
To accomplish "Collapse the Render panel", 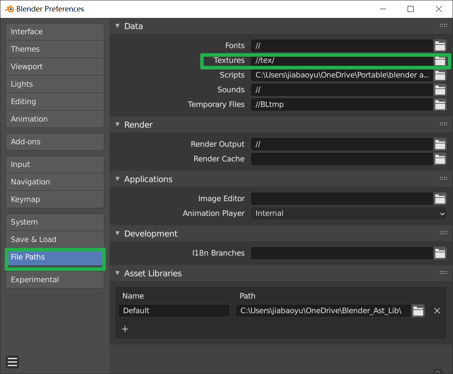I will pyautogui.click(x=117, y=124).
